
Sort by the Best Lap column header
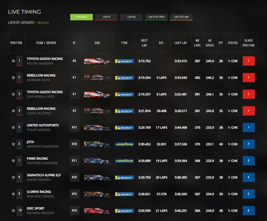(x=144, y=43)
